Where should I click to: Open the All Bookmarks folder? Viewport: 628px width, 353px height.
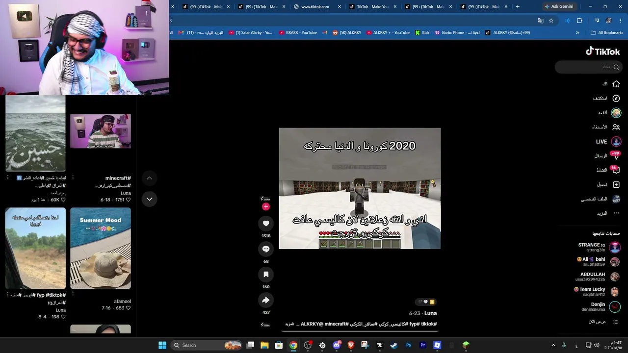[x=607, y=33]
